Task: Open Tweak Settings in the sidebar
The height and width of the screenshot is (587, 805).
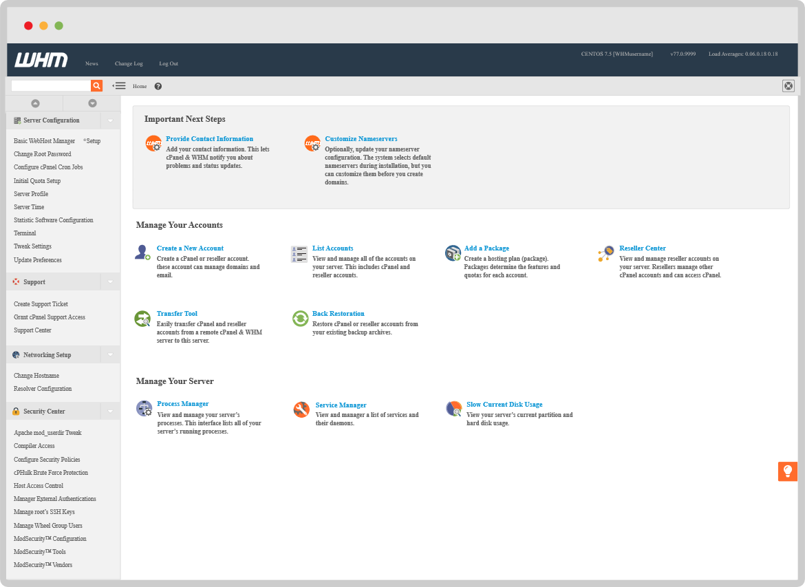Action: 32,246
